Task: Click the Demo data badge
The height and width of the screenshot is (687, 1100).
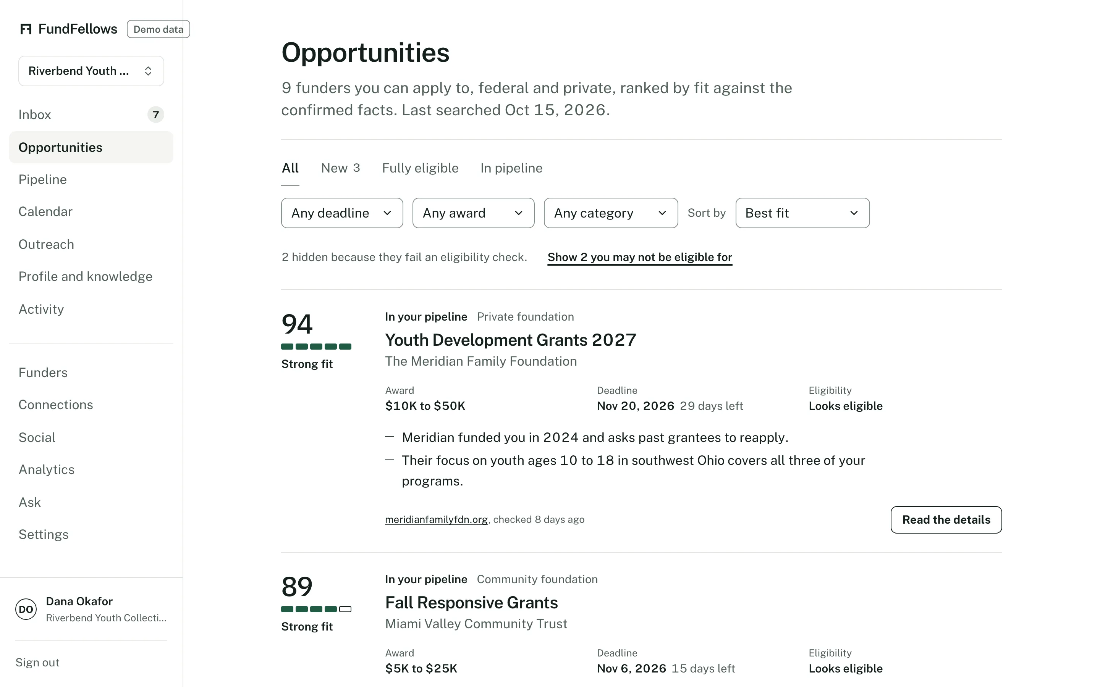Action: tap(158, 29)
